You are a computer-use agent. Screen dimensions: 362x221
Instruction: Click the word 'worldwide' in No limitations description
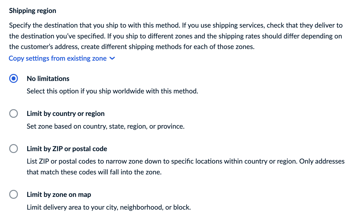pyautogui.click(x=128, y=91)
